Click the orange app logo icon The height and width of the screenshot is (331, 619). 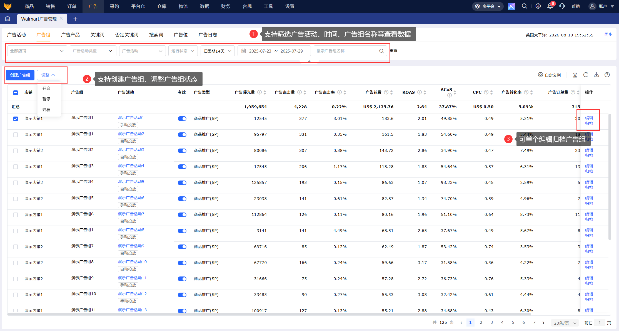pos(8,6)
